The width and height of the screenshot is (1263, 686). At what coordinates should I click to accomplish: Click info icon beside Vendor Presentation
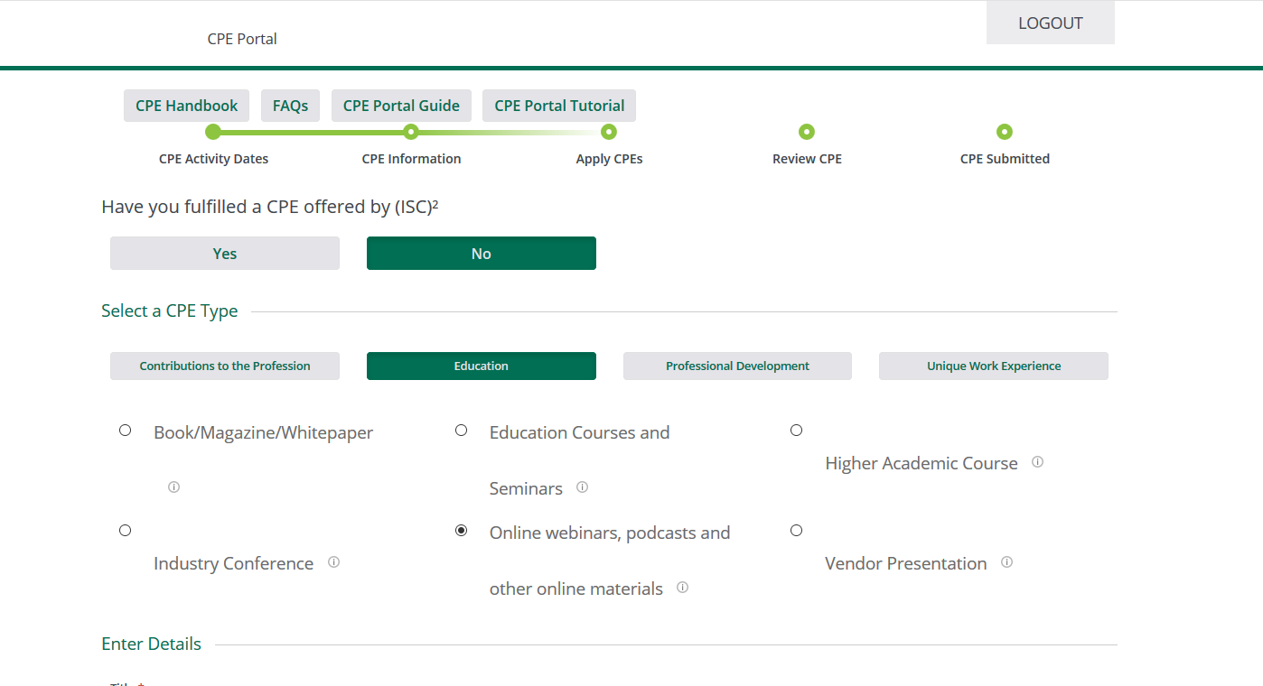coord(1006,562)
